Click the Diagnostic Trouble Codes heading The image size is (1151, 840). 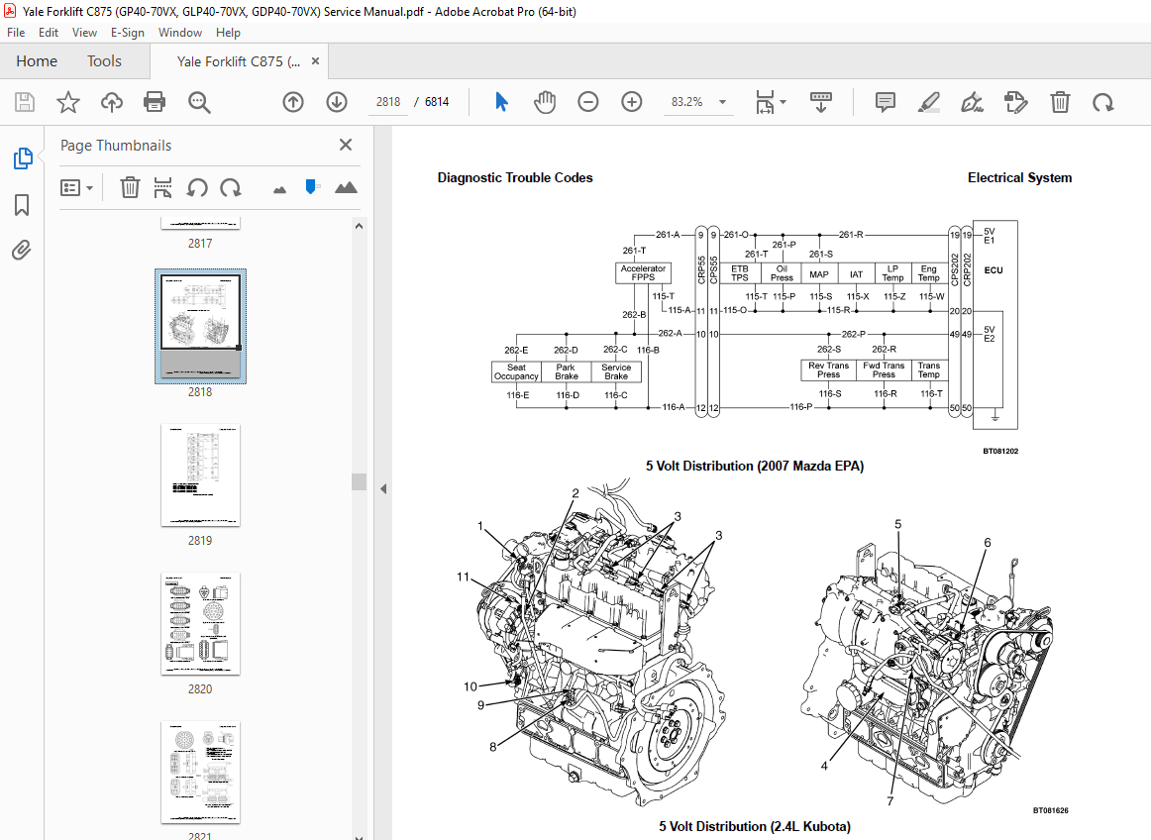[514, 177]
